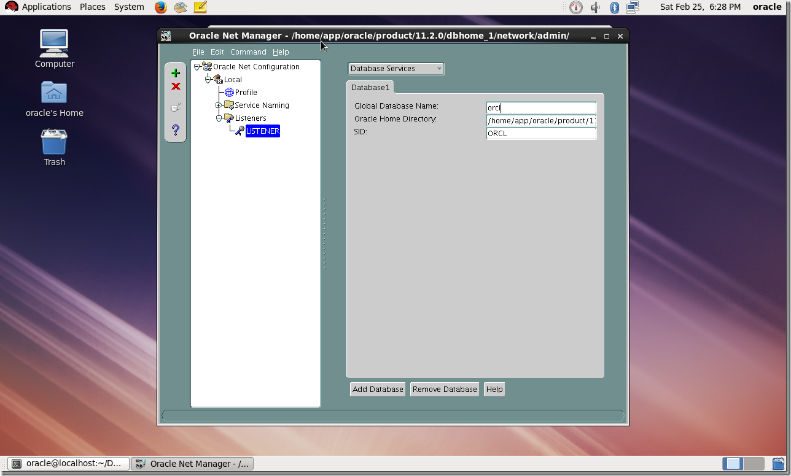791x476 pixels.
Task: Open the Places menu
Action: click(93, 7)
